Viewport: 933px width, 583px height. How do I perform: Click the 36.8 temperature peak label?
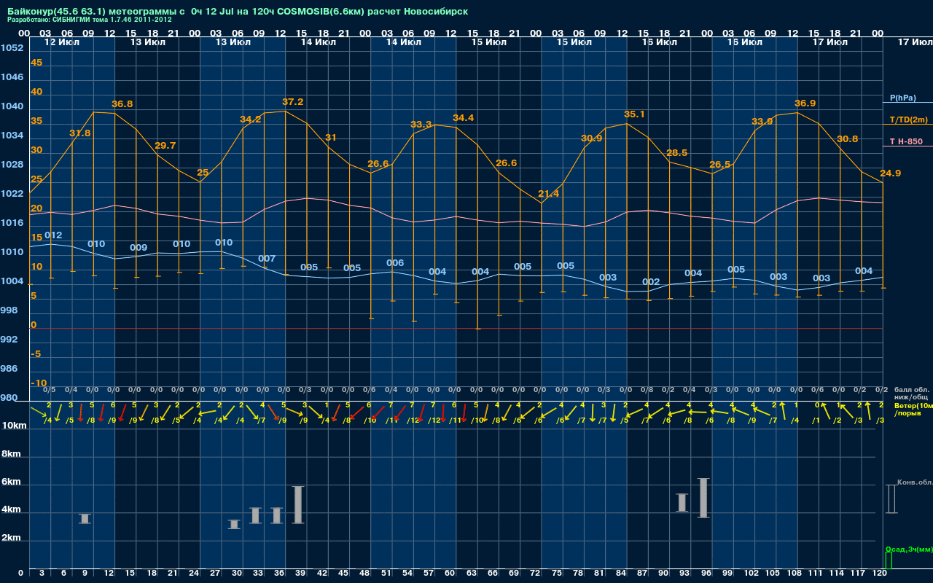click(122, 104)
